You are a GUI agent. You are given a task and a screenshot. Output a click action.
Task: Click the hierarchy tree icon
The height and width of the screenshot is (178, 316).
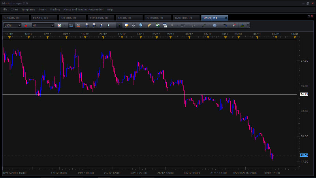[x=242, y=25]
